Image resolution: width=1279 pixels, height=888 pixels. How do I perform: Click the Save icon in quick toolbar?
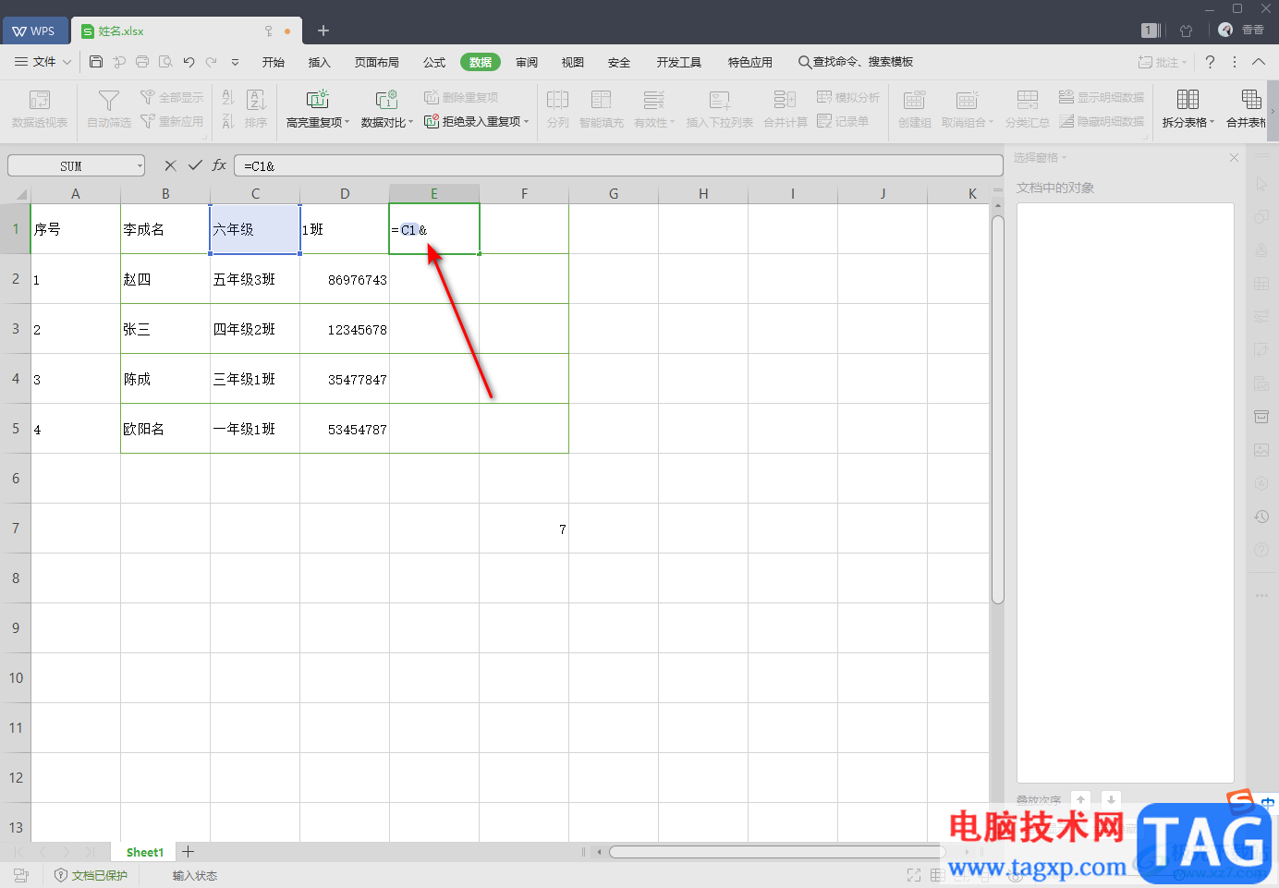point(96,62)
